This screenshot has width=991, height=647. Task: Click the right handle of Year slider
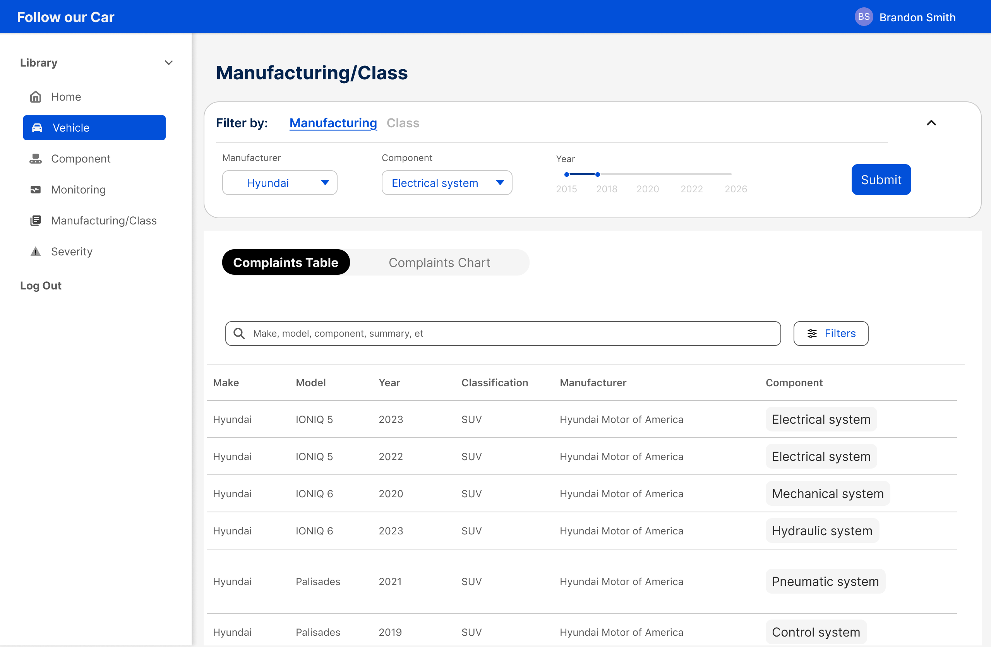[598, 175]
